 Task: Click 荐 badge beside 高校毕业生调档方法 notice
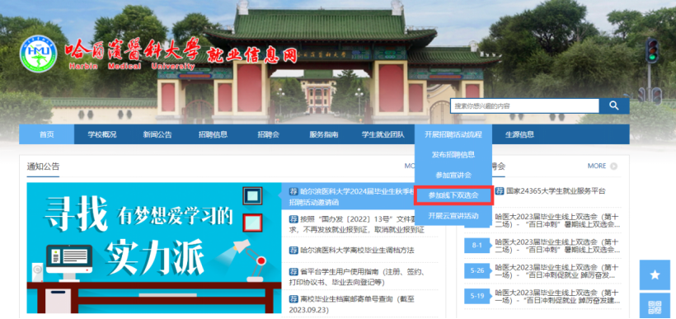tap(293, 250)
